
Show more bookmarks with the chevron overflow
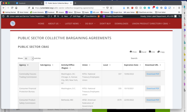point(179,12)
